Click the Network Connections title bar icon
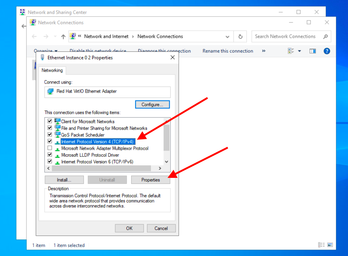Viewport: 348px width, 256px height. coord(33,22)
